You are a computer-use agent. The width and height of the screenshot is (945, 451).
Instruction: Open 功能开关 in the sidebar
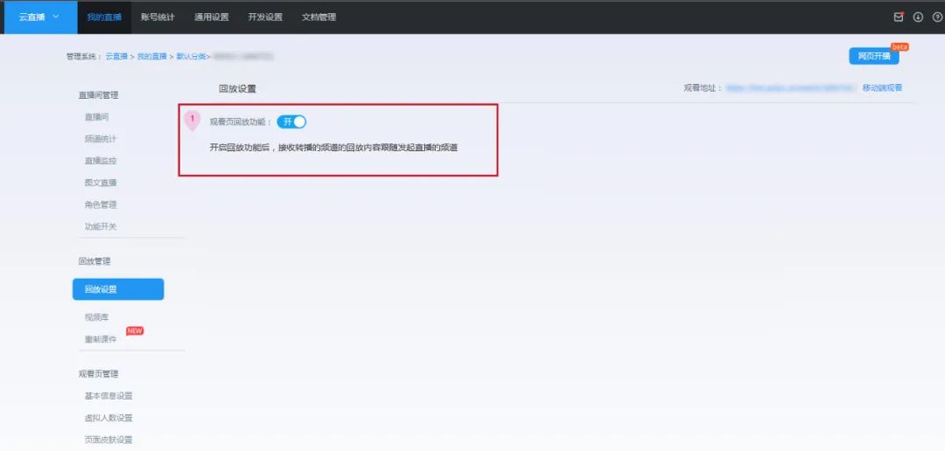100,226
